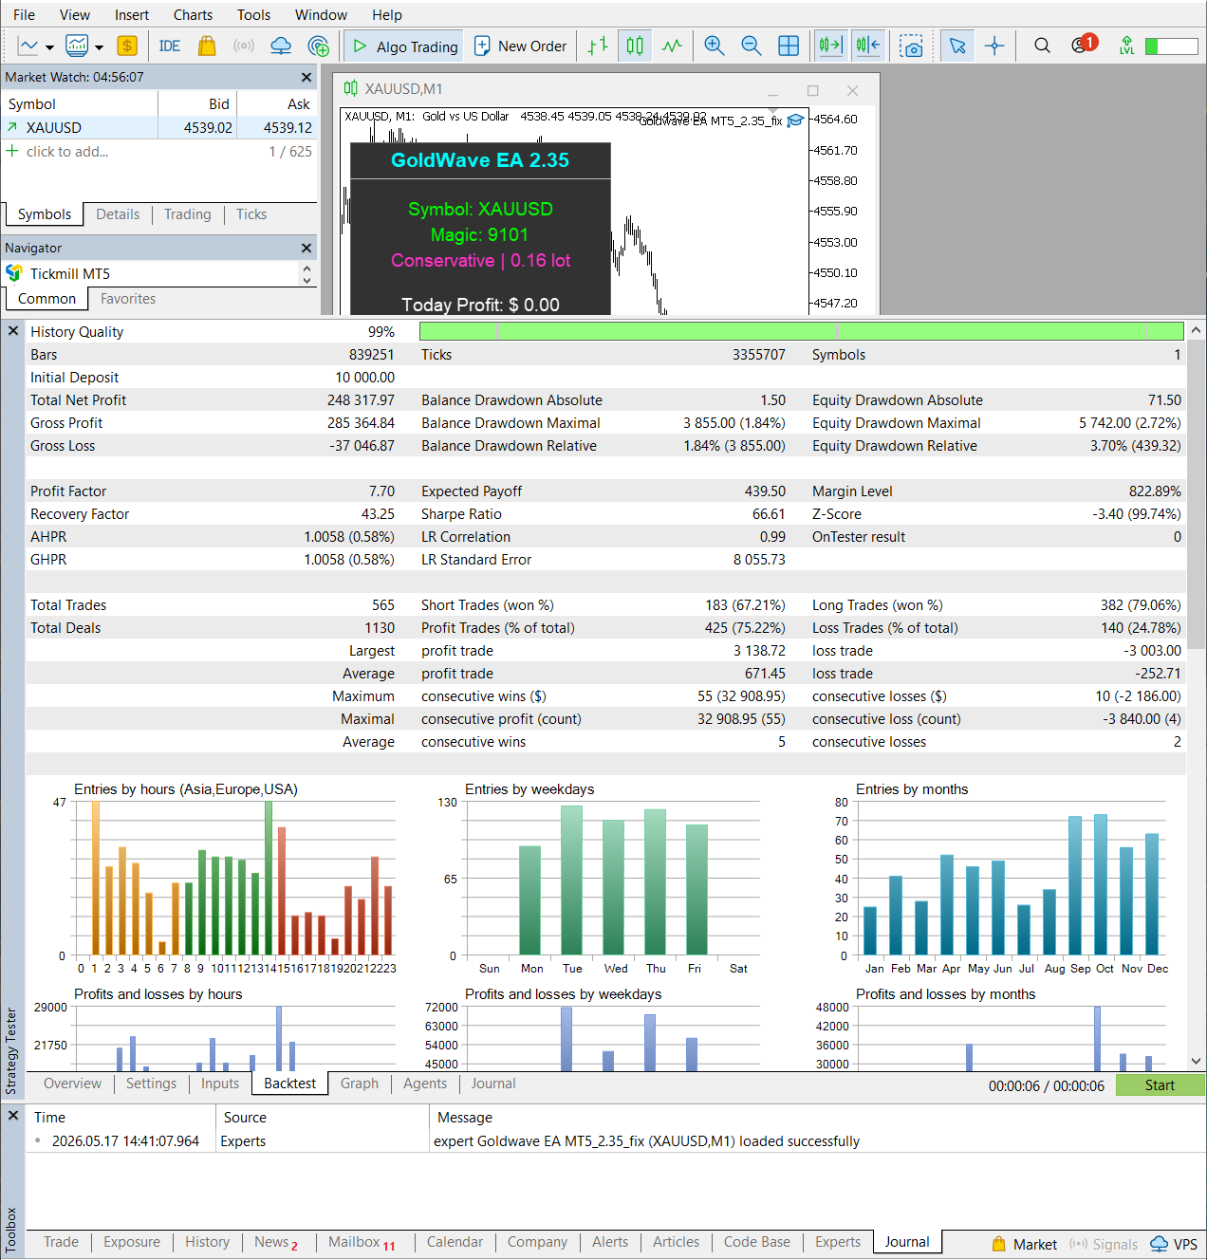
Task: Close the Strategy Tester panel
Action: [13, 331]
